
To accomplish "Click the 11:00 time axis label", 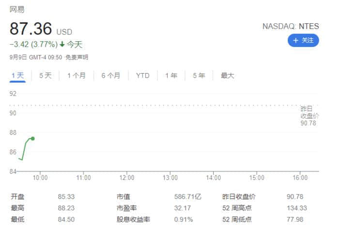I will pos(83,178).
